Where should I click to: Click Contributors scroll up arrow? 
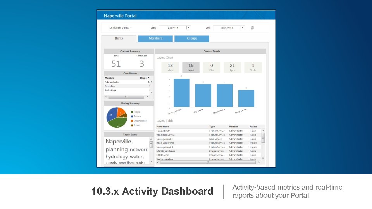pyautogui.click(x=152, y=82)
